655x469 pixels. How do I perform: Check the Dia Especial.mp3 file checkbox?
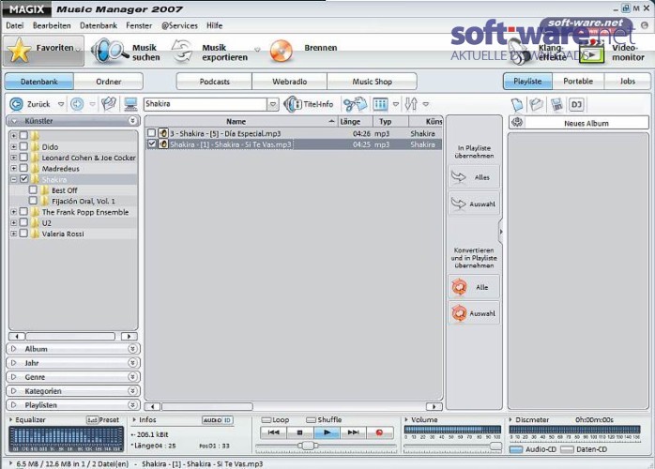[151, 133]
